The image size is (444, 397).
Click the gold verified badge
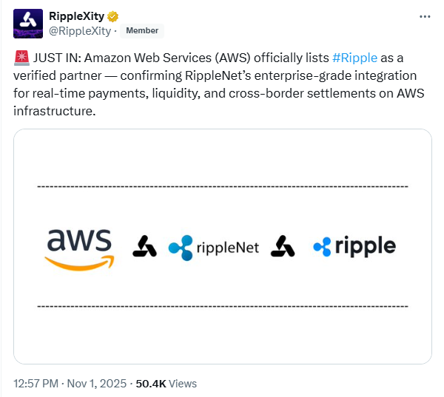pyautogui.click(x=113, y=16)
